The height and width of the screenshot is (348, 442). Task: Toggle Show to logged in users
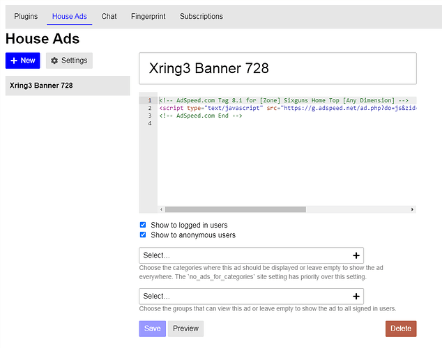143,225
